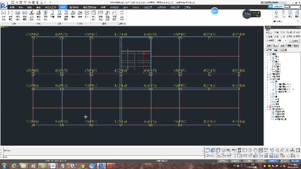Viewport: 301px width, 169px height.
Task: Select the upper radio button in work tree panel
Action: (267, 33)
